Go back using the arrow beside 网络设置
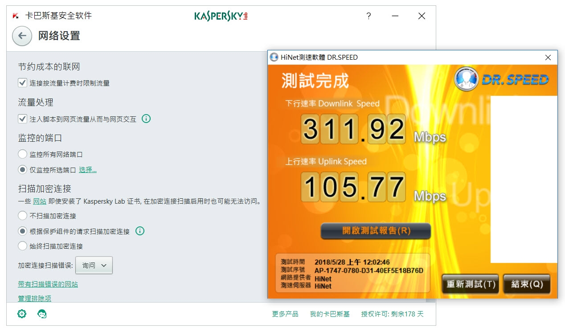 22,36
